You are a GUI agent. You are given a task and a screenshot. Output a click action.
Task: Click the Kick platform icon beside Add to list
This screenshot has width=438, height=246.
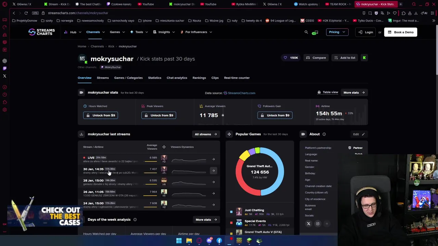pos(364,58)
